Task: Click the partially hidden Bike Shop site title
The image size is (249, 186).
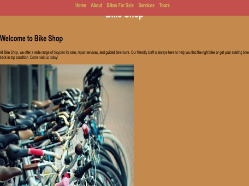Action: (x=125, y=17)
